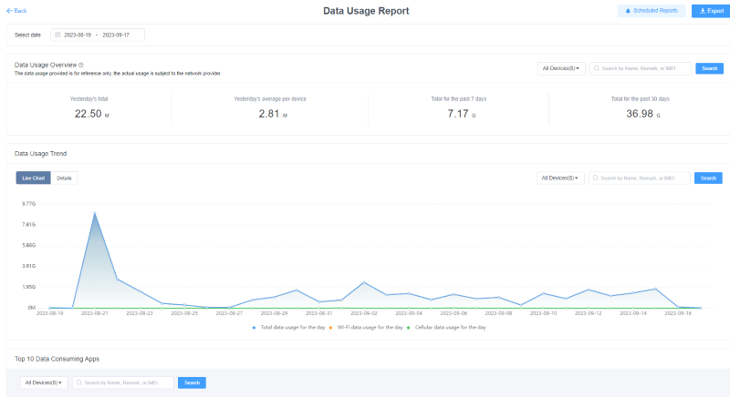
Task: Click the peak data point on 2023-08-21
Action: (x=95, y=213)
